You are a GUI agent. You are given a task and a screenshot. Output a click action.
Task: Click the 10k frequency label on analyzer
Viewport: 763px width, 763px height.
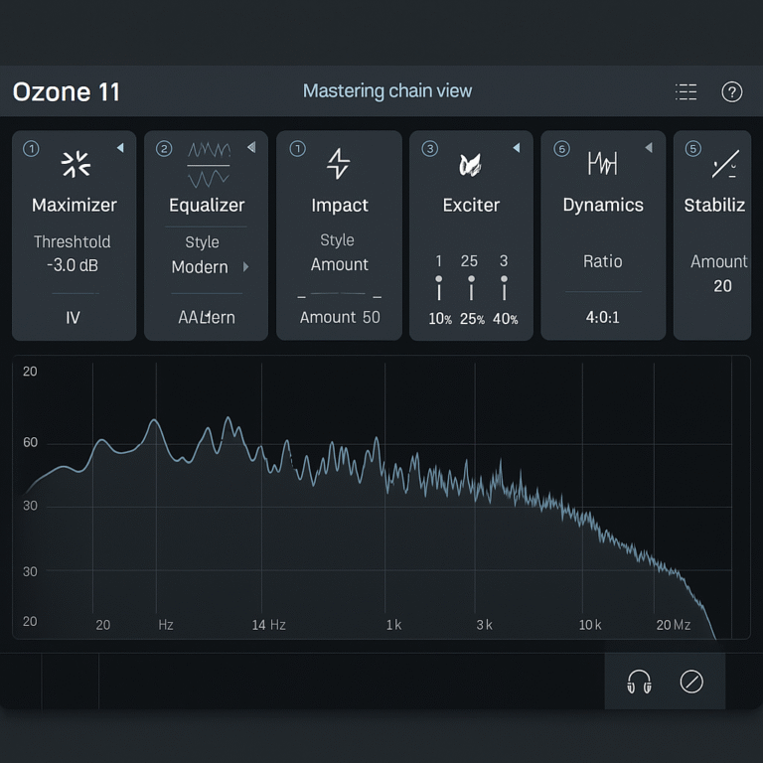point(590,624)
